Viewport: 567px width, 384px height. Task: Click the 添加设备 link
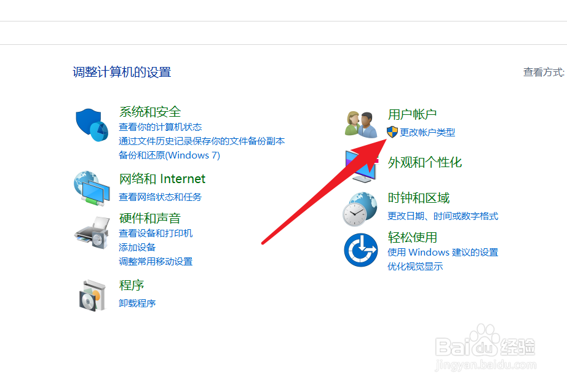[x=137, y=248]
